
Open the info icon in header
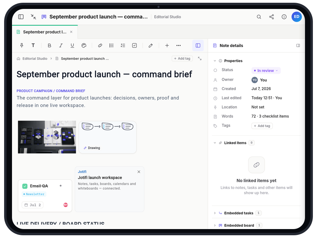[284, 17]
